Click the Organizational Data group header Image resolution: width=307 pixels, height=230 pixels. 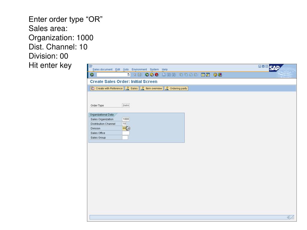point(102,115)
